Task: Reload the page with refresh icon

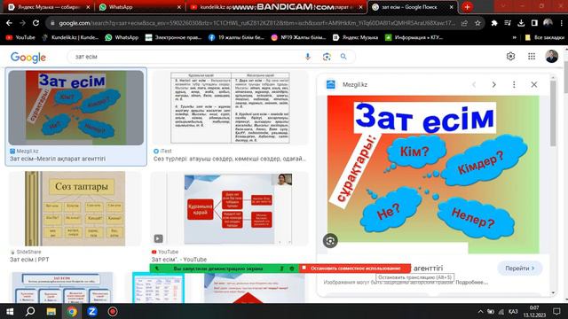Action: click(35, 23)
